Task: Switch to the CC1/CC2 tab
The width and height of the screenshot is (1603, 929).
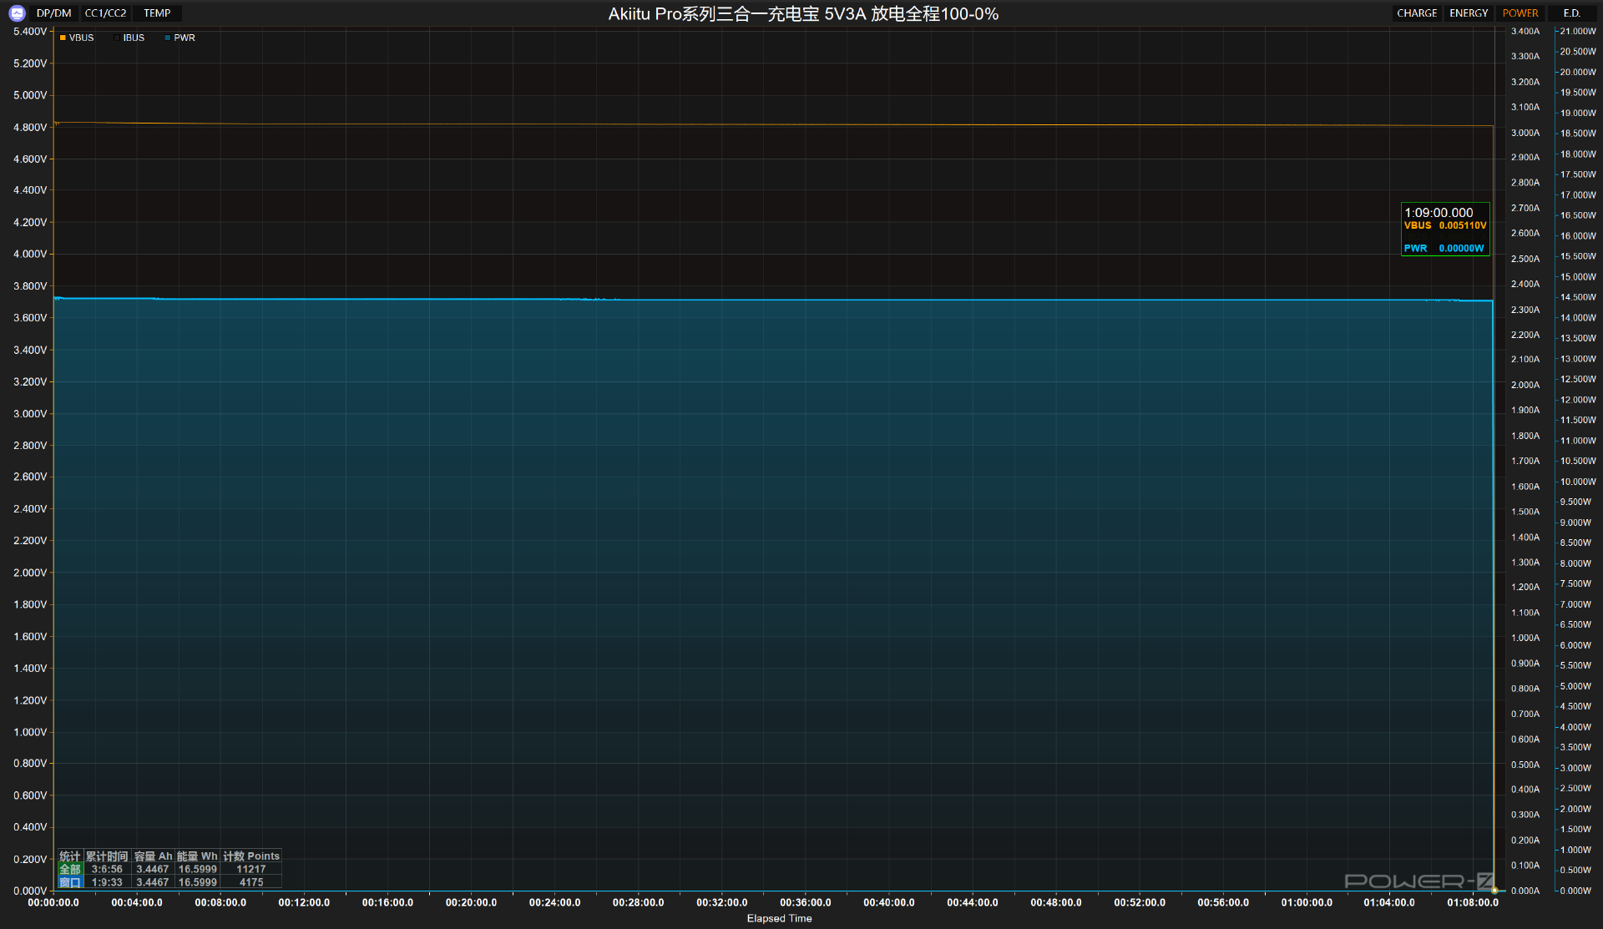Action: pos(106,13)
